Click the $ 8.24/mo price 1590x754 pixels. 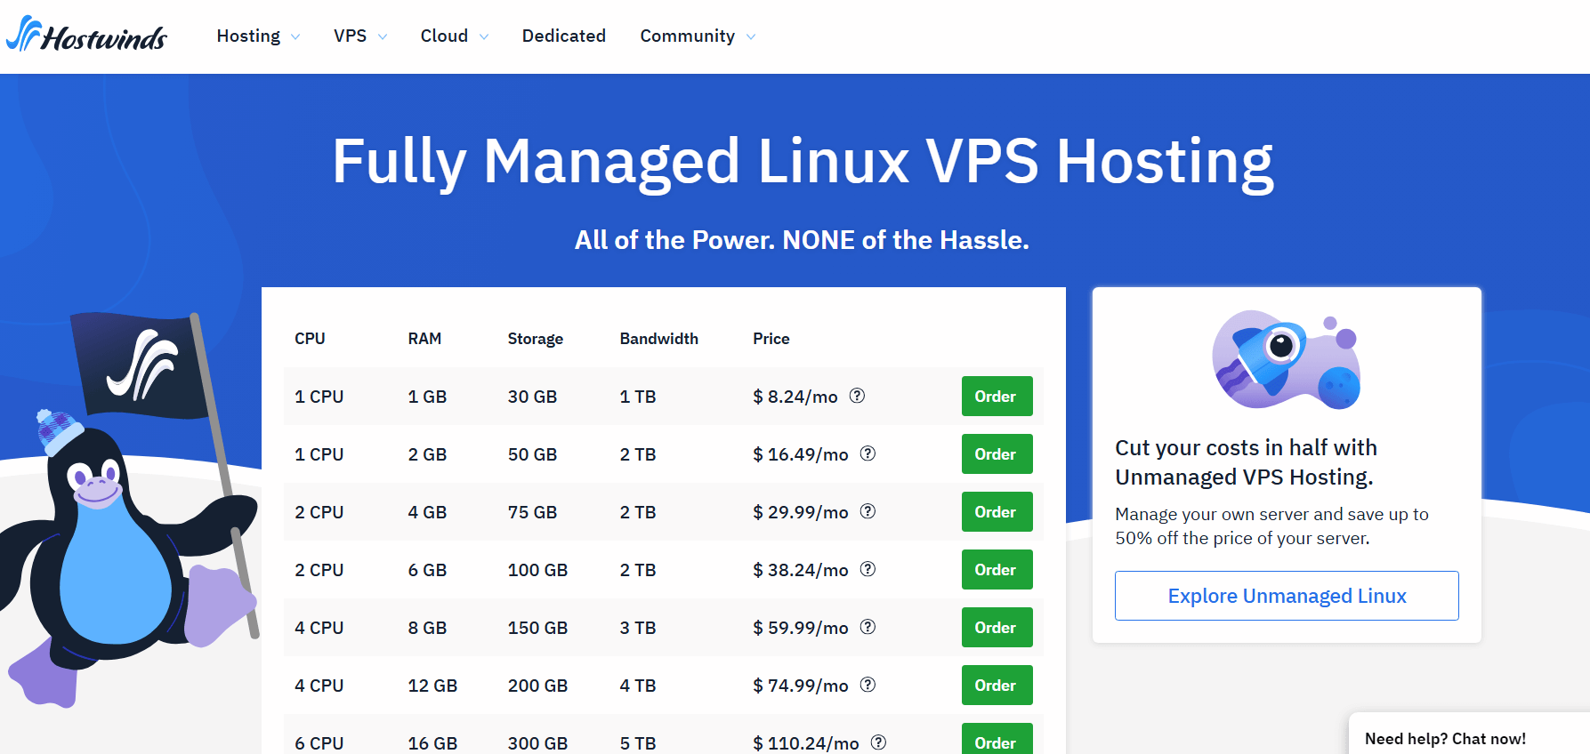click(795, 397)
